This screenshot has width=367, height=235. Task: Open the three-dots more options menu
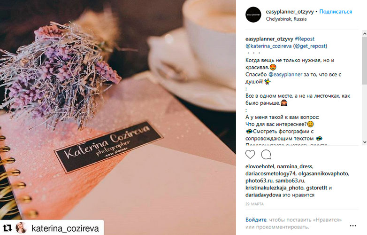(353, 226)
